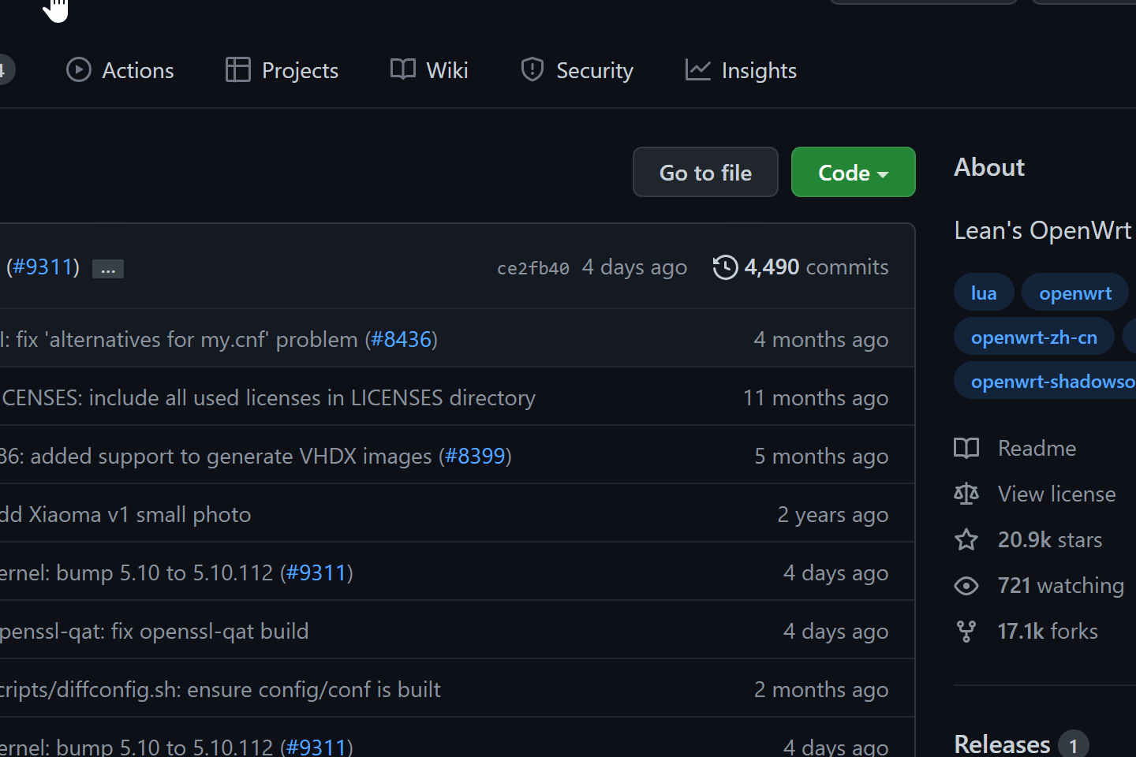This screenshot has height=757, width=1136.
Task: Click the star icon in About
Action: (966, 539)
